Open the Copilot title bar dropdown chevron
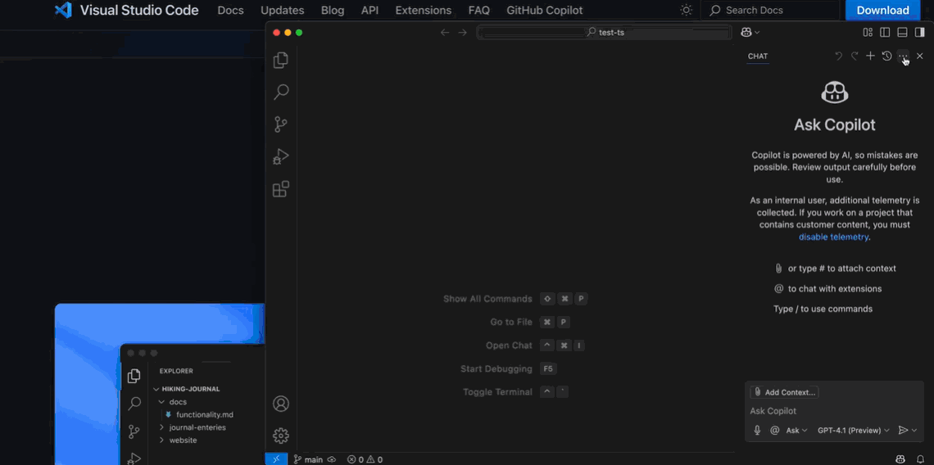 (x=757, y=32)
